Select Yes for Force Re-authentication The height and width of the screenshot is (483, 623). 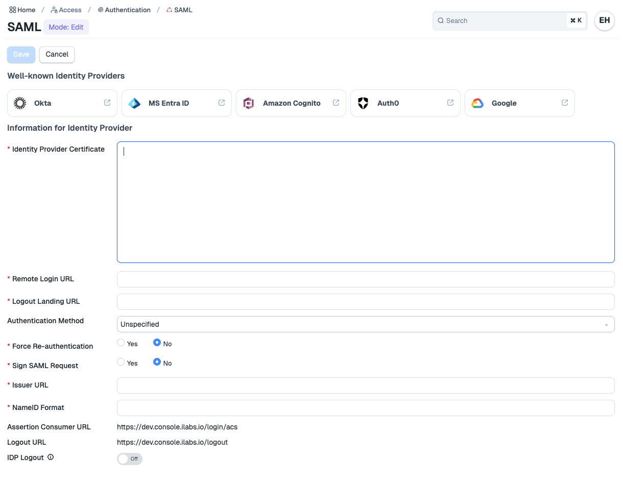coord(121,342)
